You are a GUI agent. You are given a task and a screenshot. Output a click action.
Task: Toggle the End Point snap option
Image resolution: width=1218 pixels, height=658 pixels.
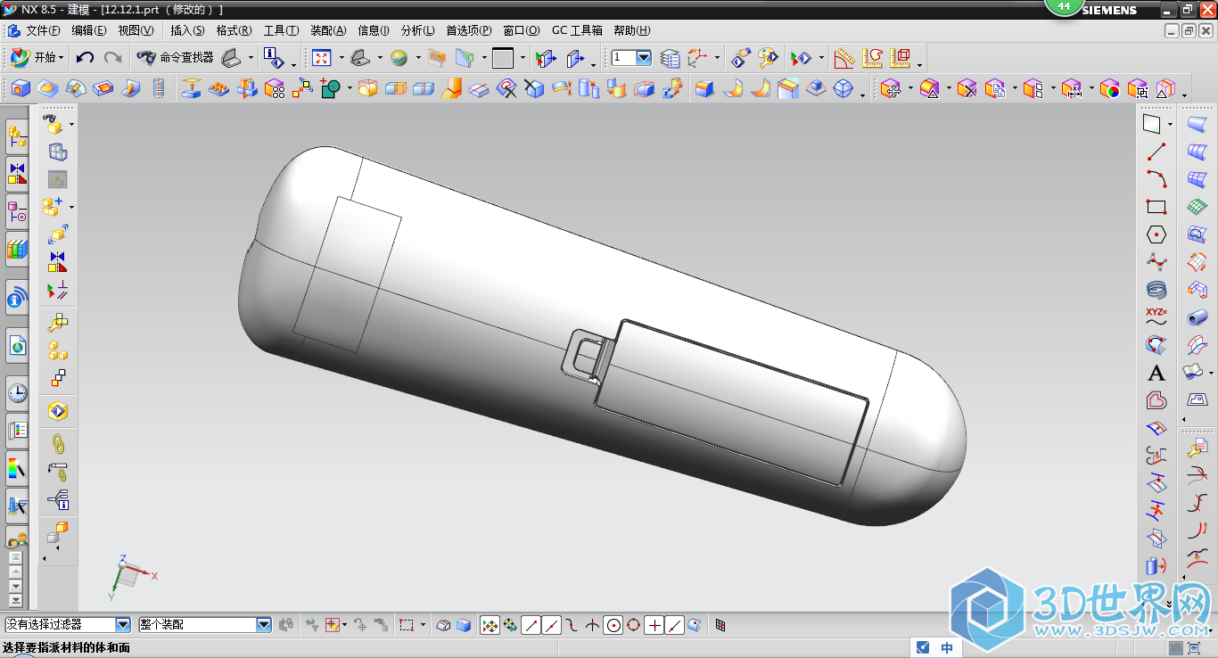pyautogui.click(x=531, y=625)
